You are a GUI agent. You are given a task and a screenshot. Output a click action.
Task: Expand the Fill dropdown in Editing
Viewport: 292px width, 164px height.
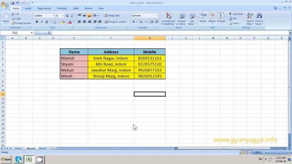coord(238,19)
